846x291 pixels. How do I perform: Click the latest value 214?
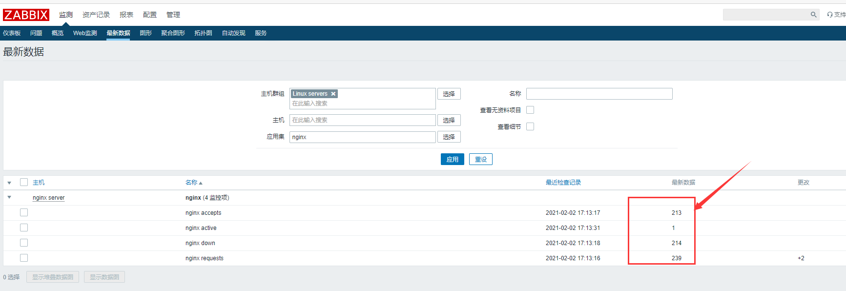(676, 243)
